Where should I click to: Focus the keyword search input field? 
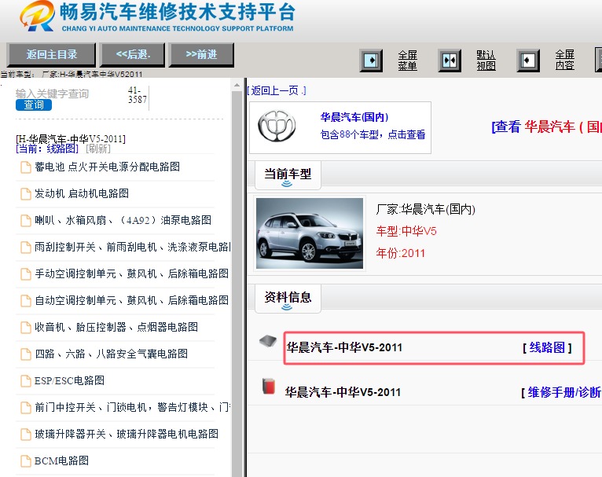click(69, 94)
